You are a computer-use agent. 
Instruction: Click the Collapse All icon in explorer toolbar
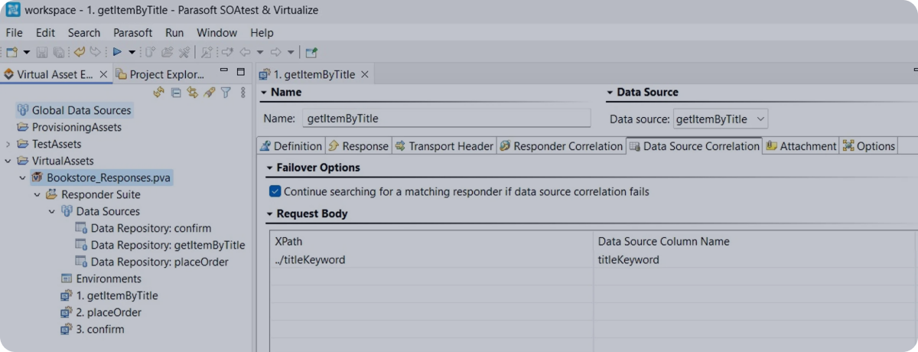click(176, 93)
